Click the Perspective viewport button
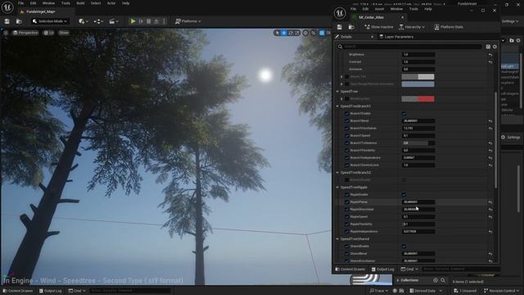This screenshot has height=295, width=524. (25, 33)
